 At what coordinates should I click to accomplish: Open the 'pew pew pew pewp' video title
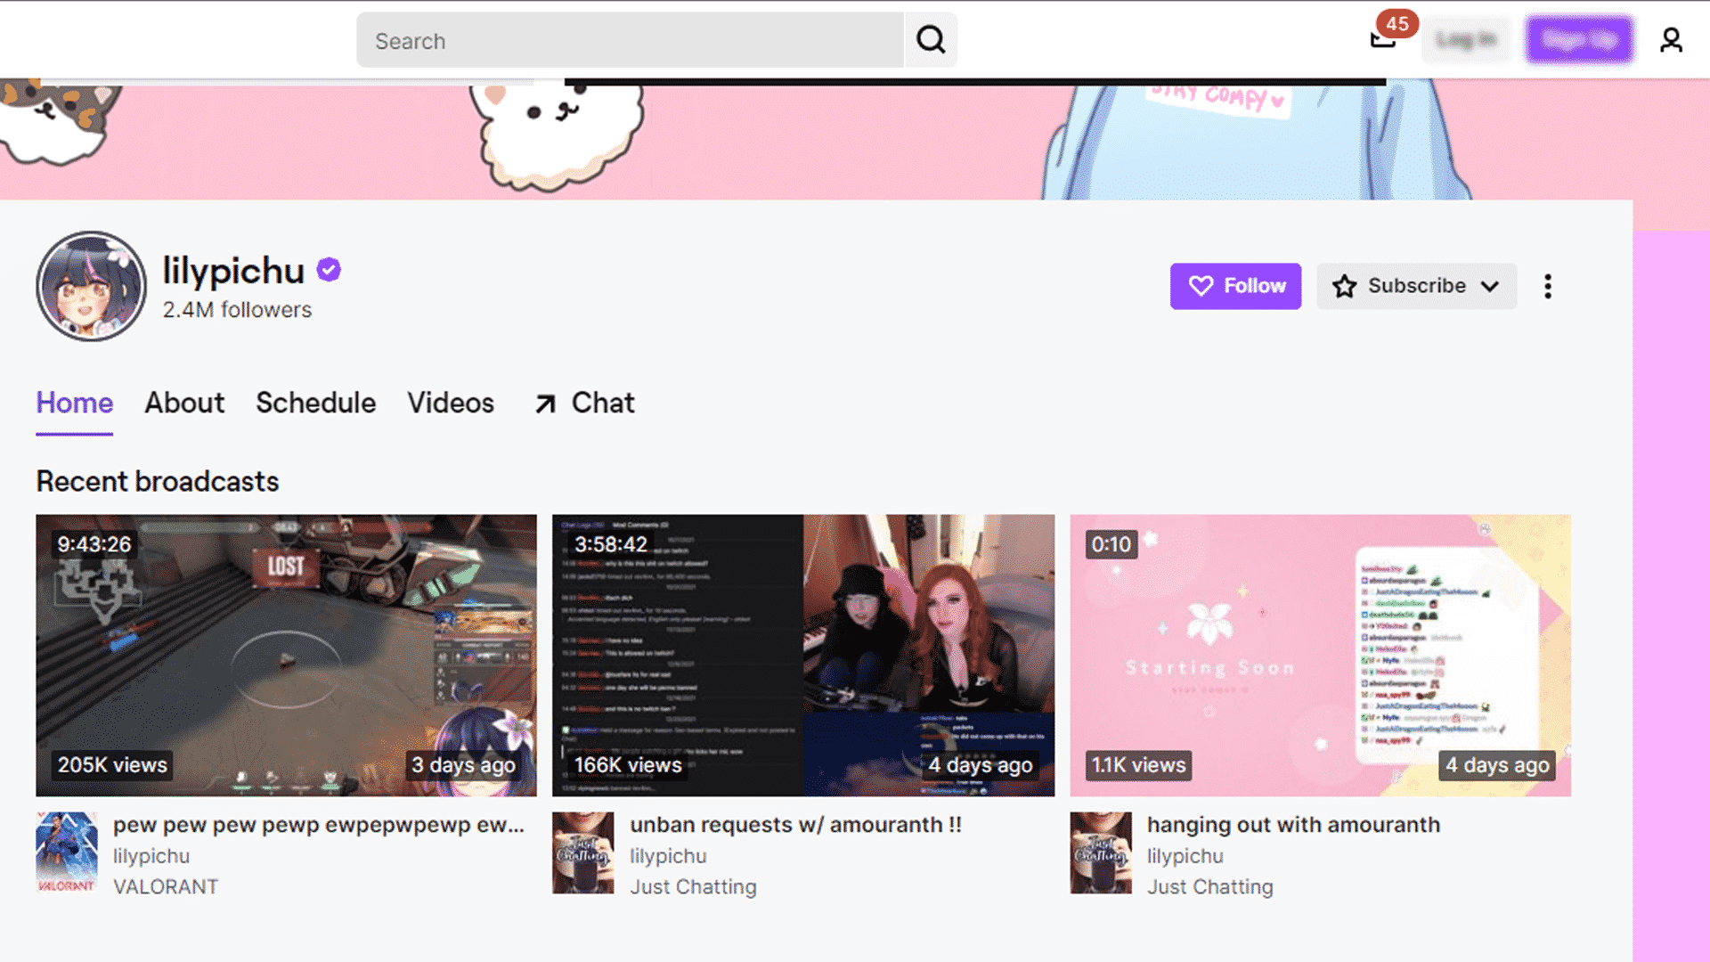(319, 825)
